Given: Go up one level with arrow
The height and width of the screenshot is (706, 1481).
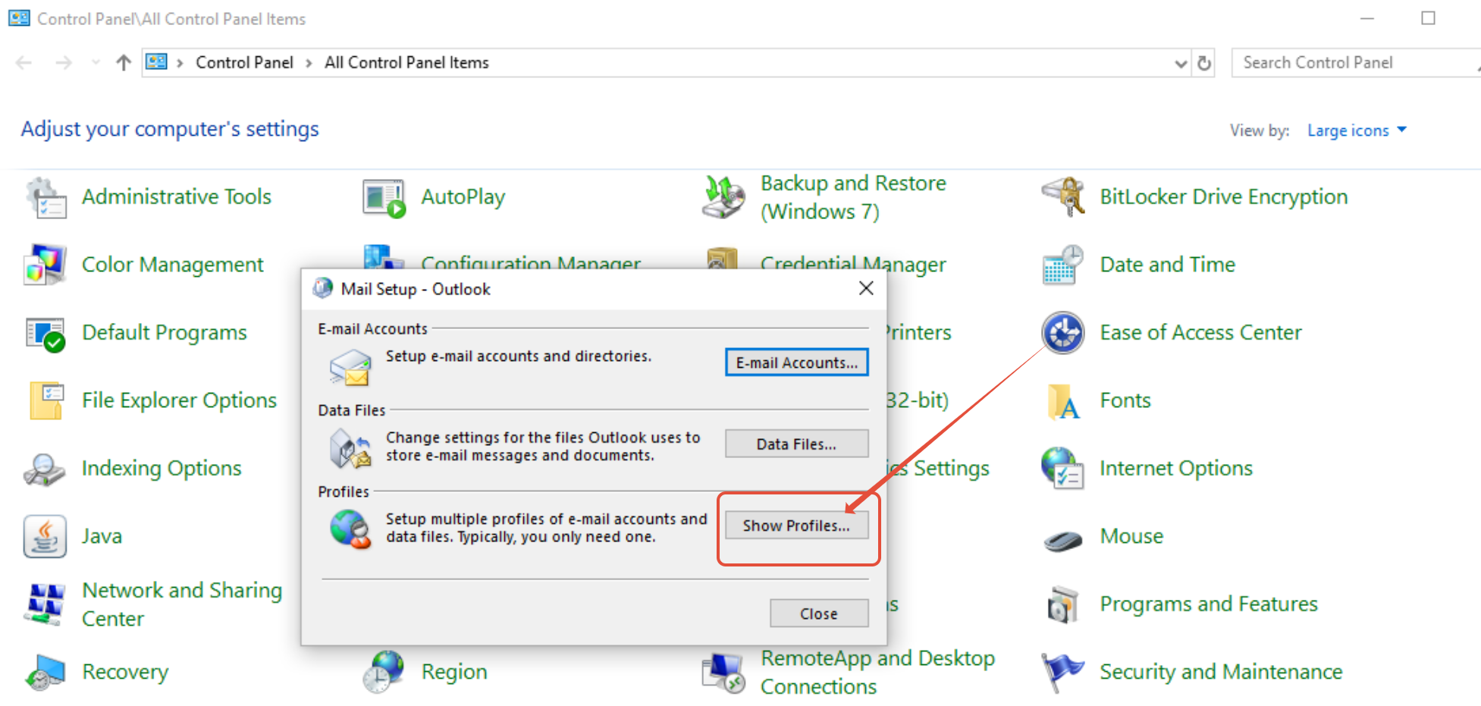Looking at the screenshot, I should coord(124,62).
